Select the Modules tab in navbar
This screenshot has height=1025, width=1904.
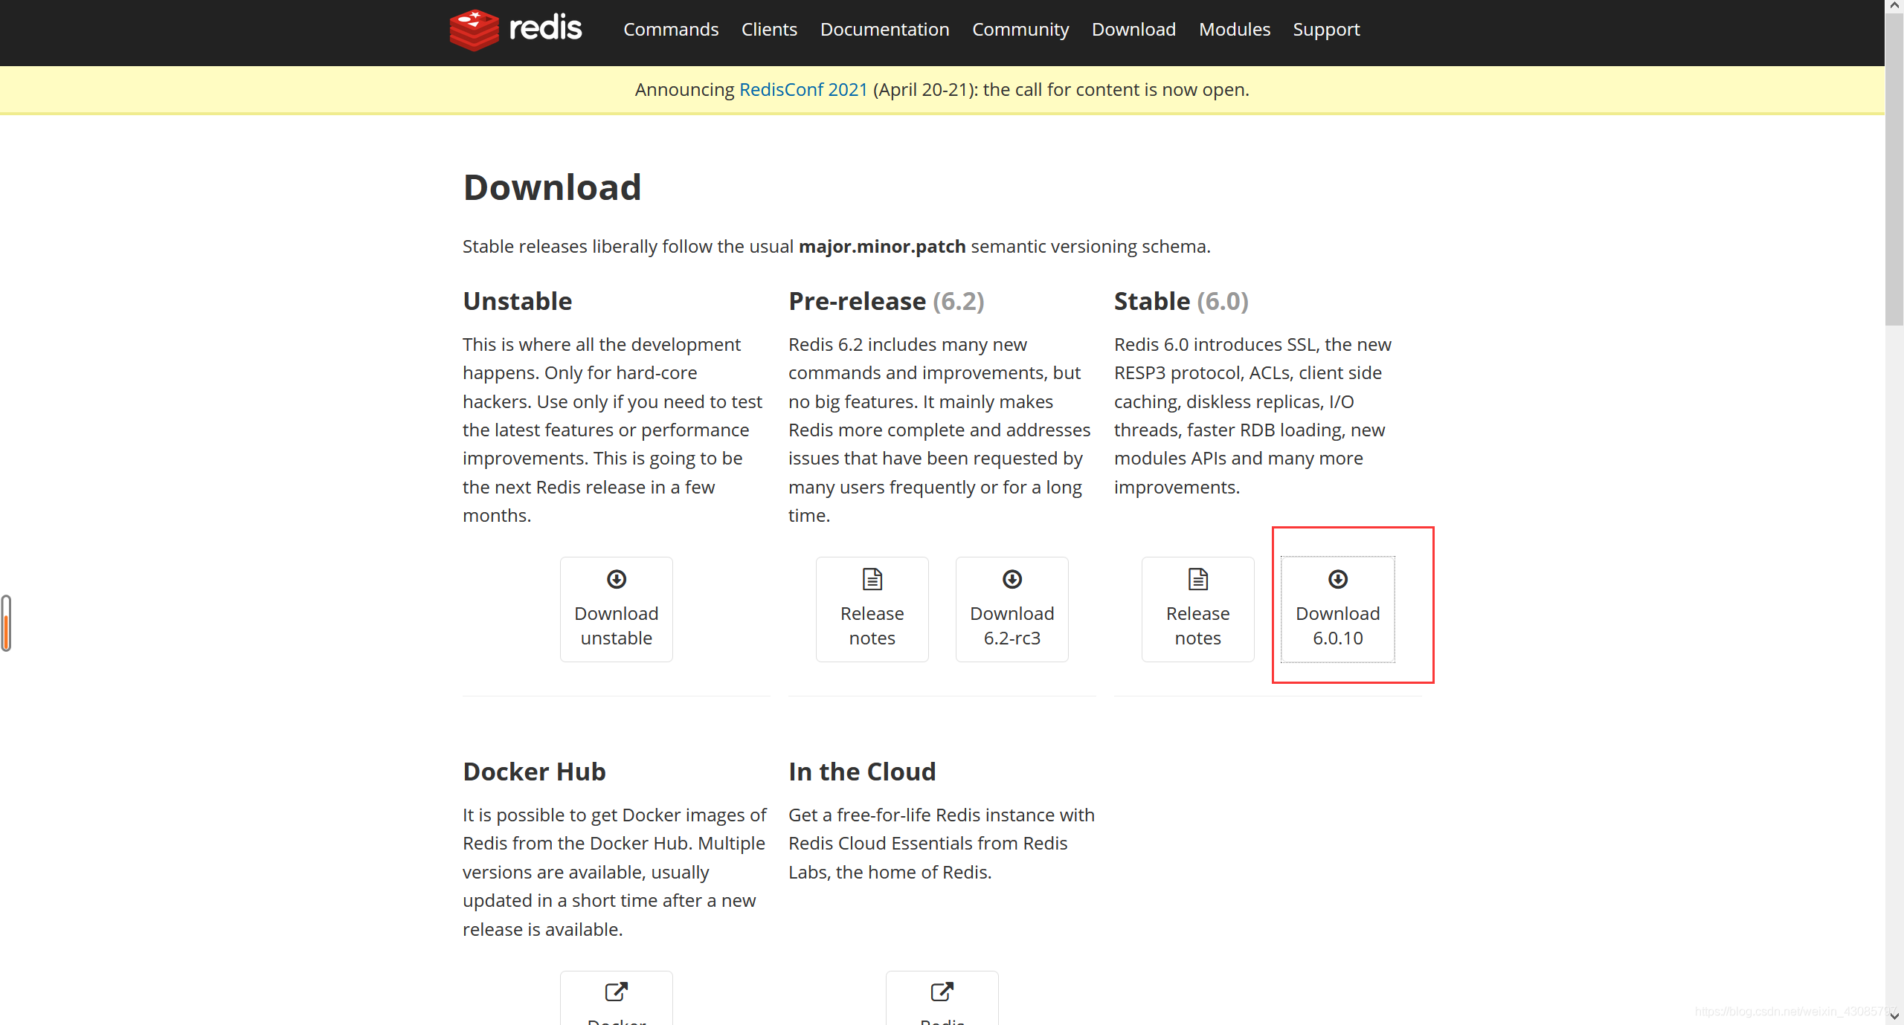pos(1234,29)
